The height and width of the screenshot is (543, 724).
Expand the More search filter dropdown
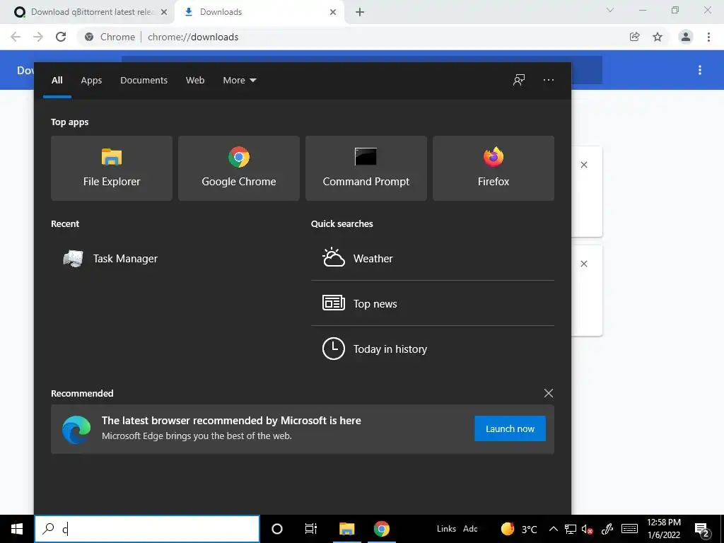239,81
